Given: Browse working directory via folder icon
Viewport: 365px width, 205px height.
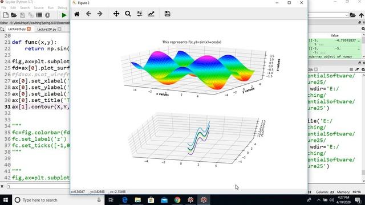Looking at the screenshot, I should pyautogui.click(x=352, y=15).
